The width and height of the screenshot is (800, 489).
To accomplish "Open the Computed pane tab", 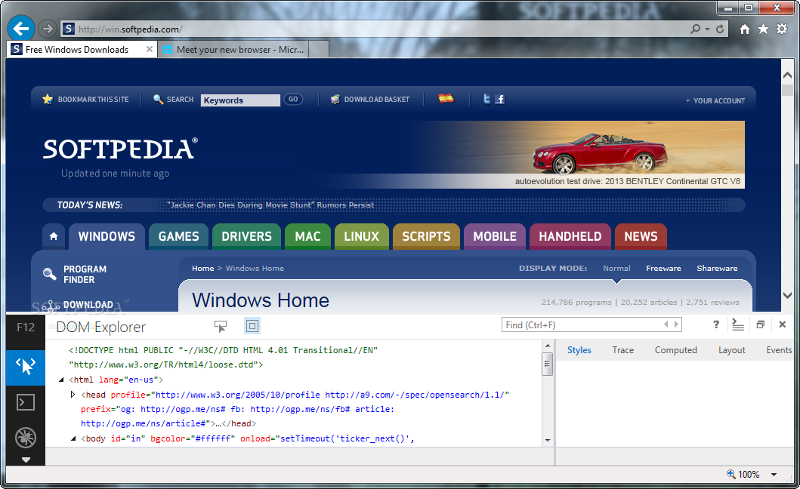I will tap(675, 350).
